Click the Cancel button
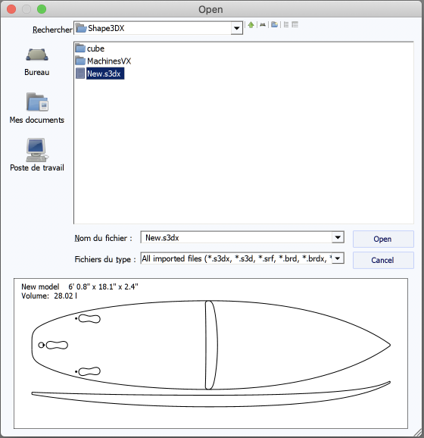The height and width of the screenshot is (438, 424). pyautogui.click(x=383, y=261)
